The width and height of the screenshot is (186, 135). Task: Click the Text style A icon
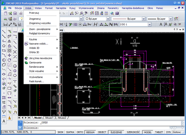point(161,25)
